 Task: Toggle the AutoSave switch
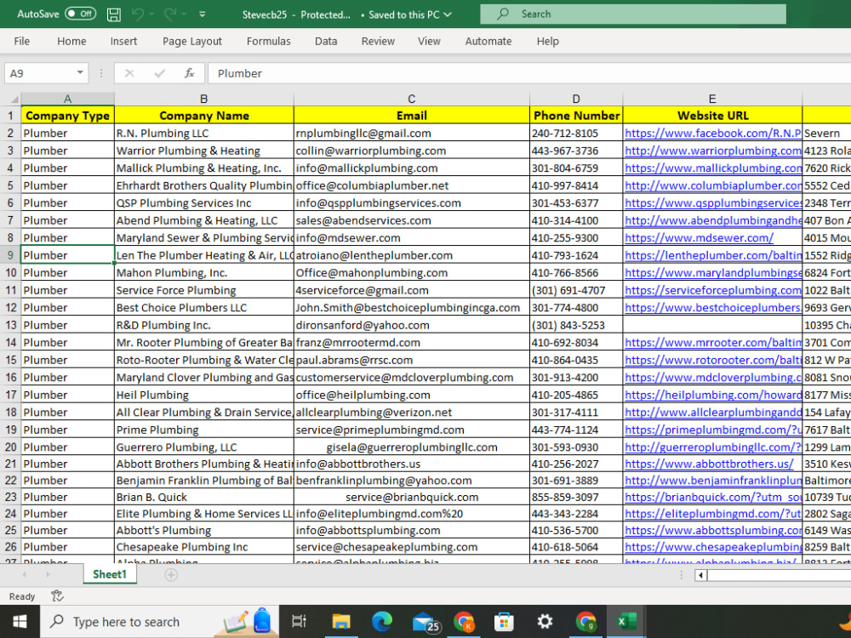(80, 14)
